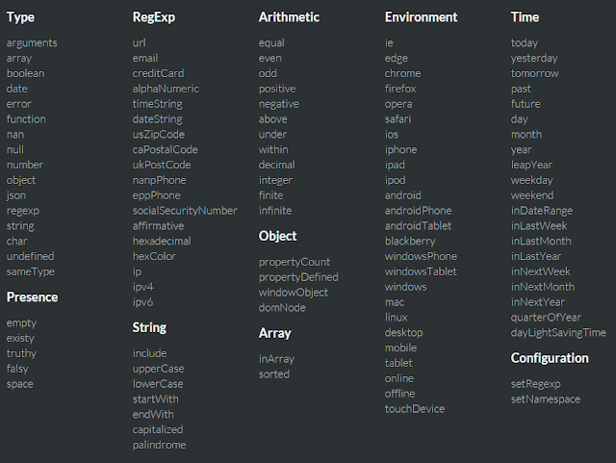Viewport: 616px width, 463px height.
Task: Open the palindrome string check link
Action: [159, 445]
